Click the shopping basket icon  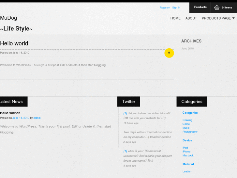click(x=216, y=8)
